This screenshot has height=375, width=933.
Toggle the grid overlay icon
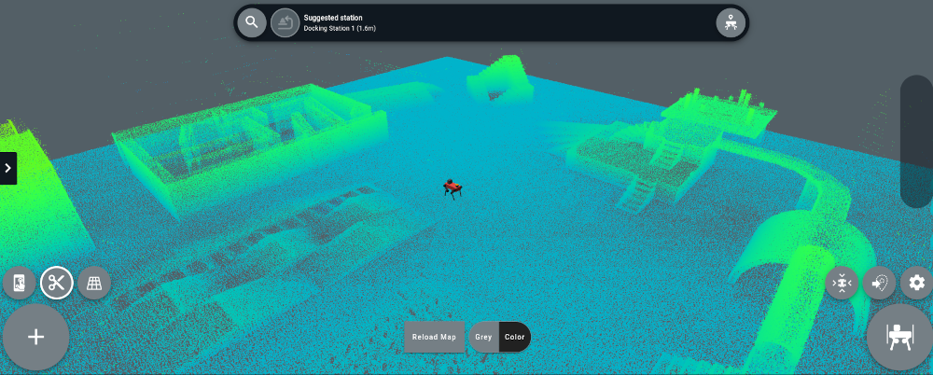[x=93, y=283]
